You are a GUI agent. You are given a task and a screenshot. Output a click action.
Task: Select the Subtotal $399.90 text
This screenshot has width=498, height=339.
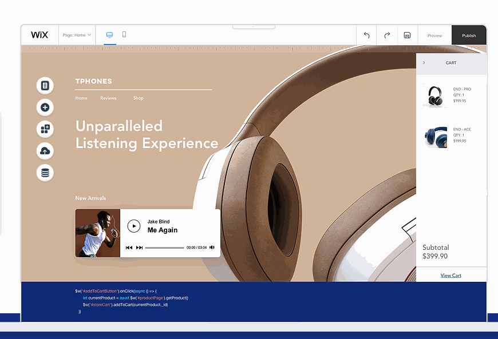pyautogui.click(x=436, y=252)
